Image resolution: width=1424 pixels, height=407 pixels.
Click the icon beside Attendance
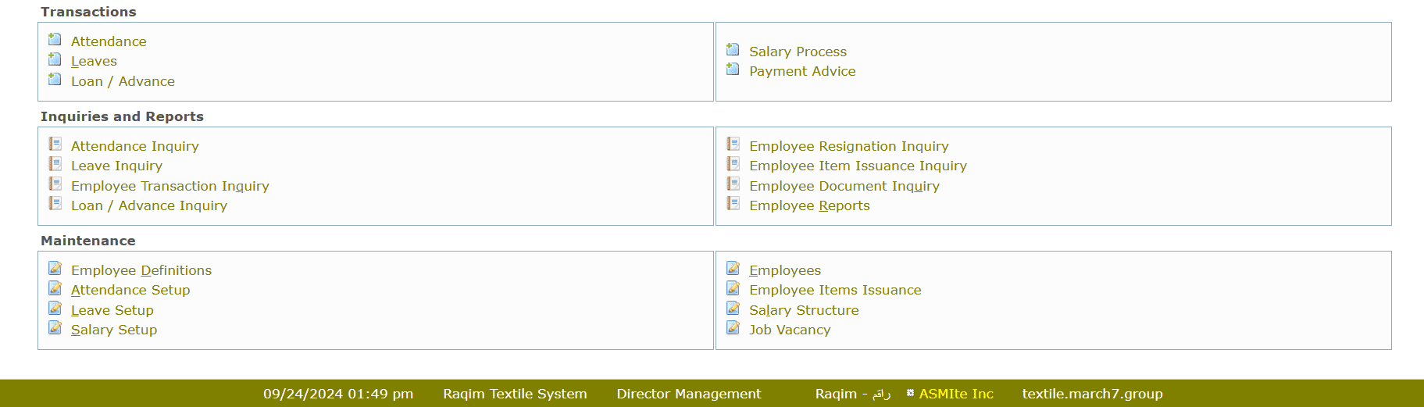coord(55,39)
